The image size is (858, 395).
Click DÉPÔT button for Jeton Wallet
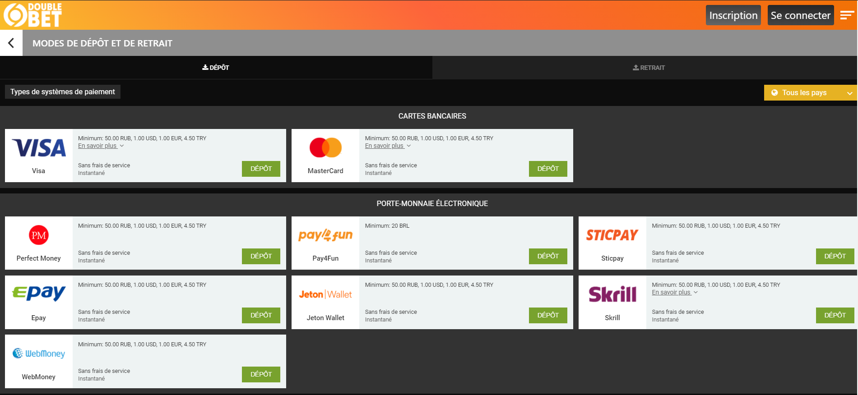[x=548, y=315]
